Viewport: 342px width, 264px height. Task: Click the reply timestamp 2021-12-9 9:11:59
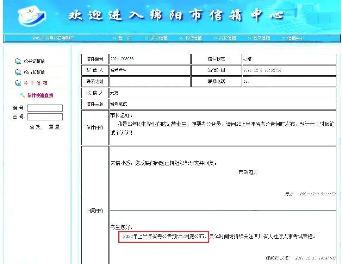pos(317,194)
